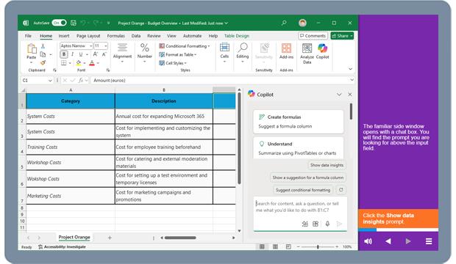Screen dimensions: 456x264
Task: Open the File menu
Action: click(28, 36)
